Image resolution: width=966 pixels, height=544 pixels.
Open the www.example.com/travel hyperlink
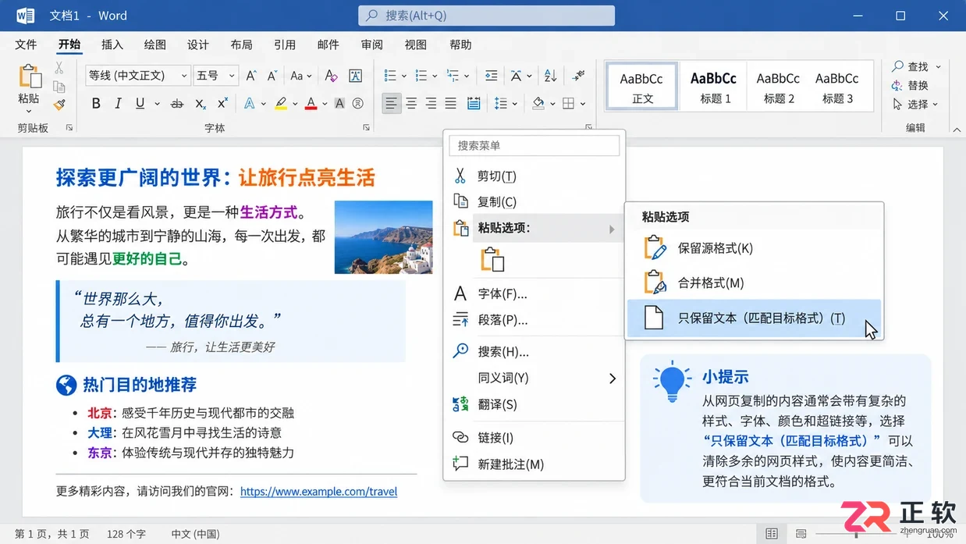318,492
